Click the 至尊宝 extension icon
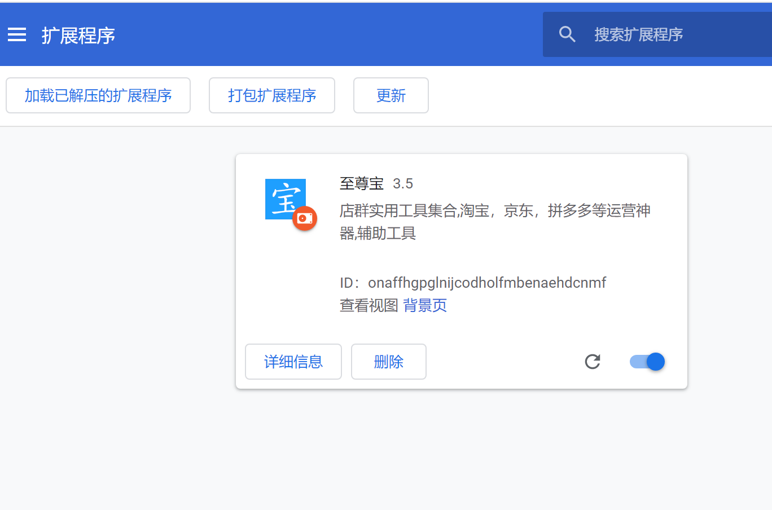This screenshot has height=510, width=772. pos(286,199)
